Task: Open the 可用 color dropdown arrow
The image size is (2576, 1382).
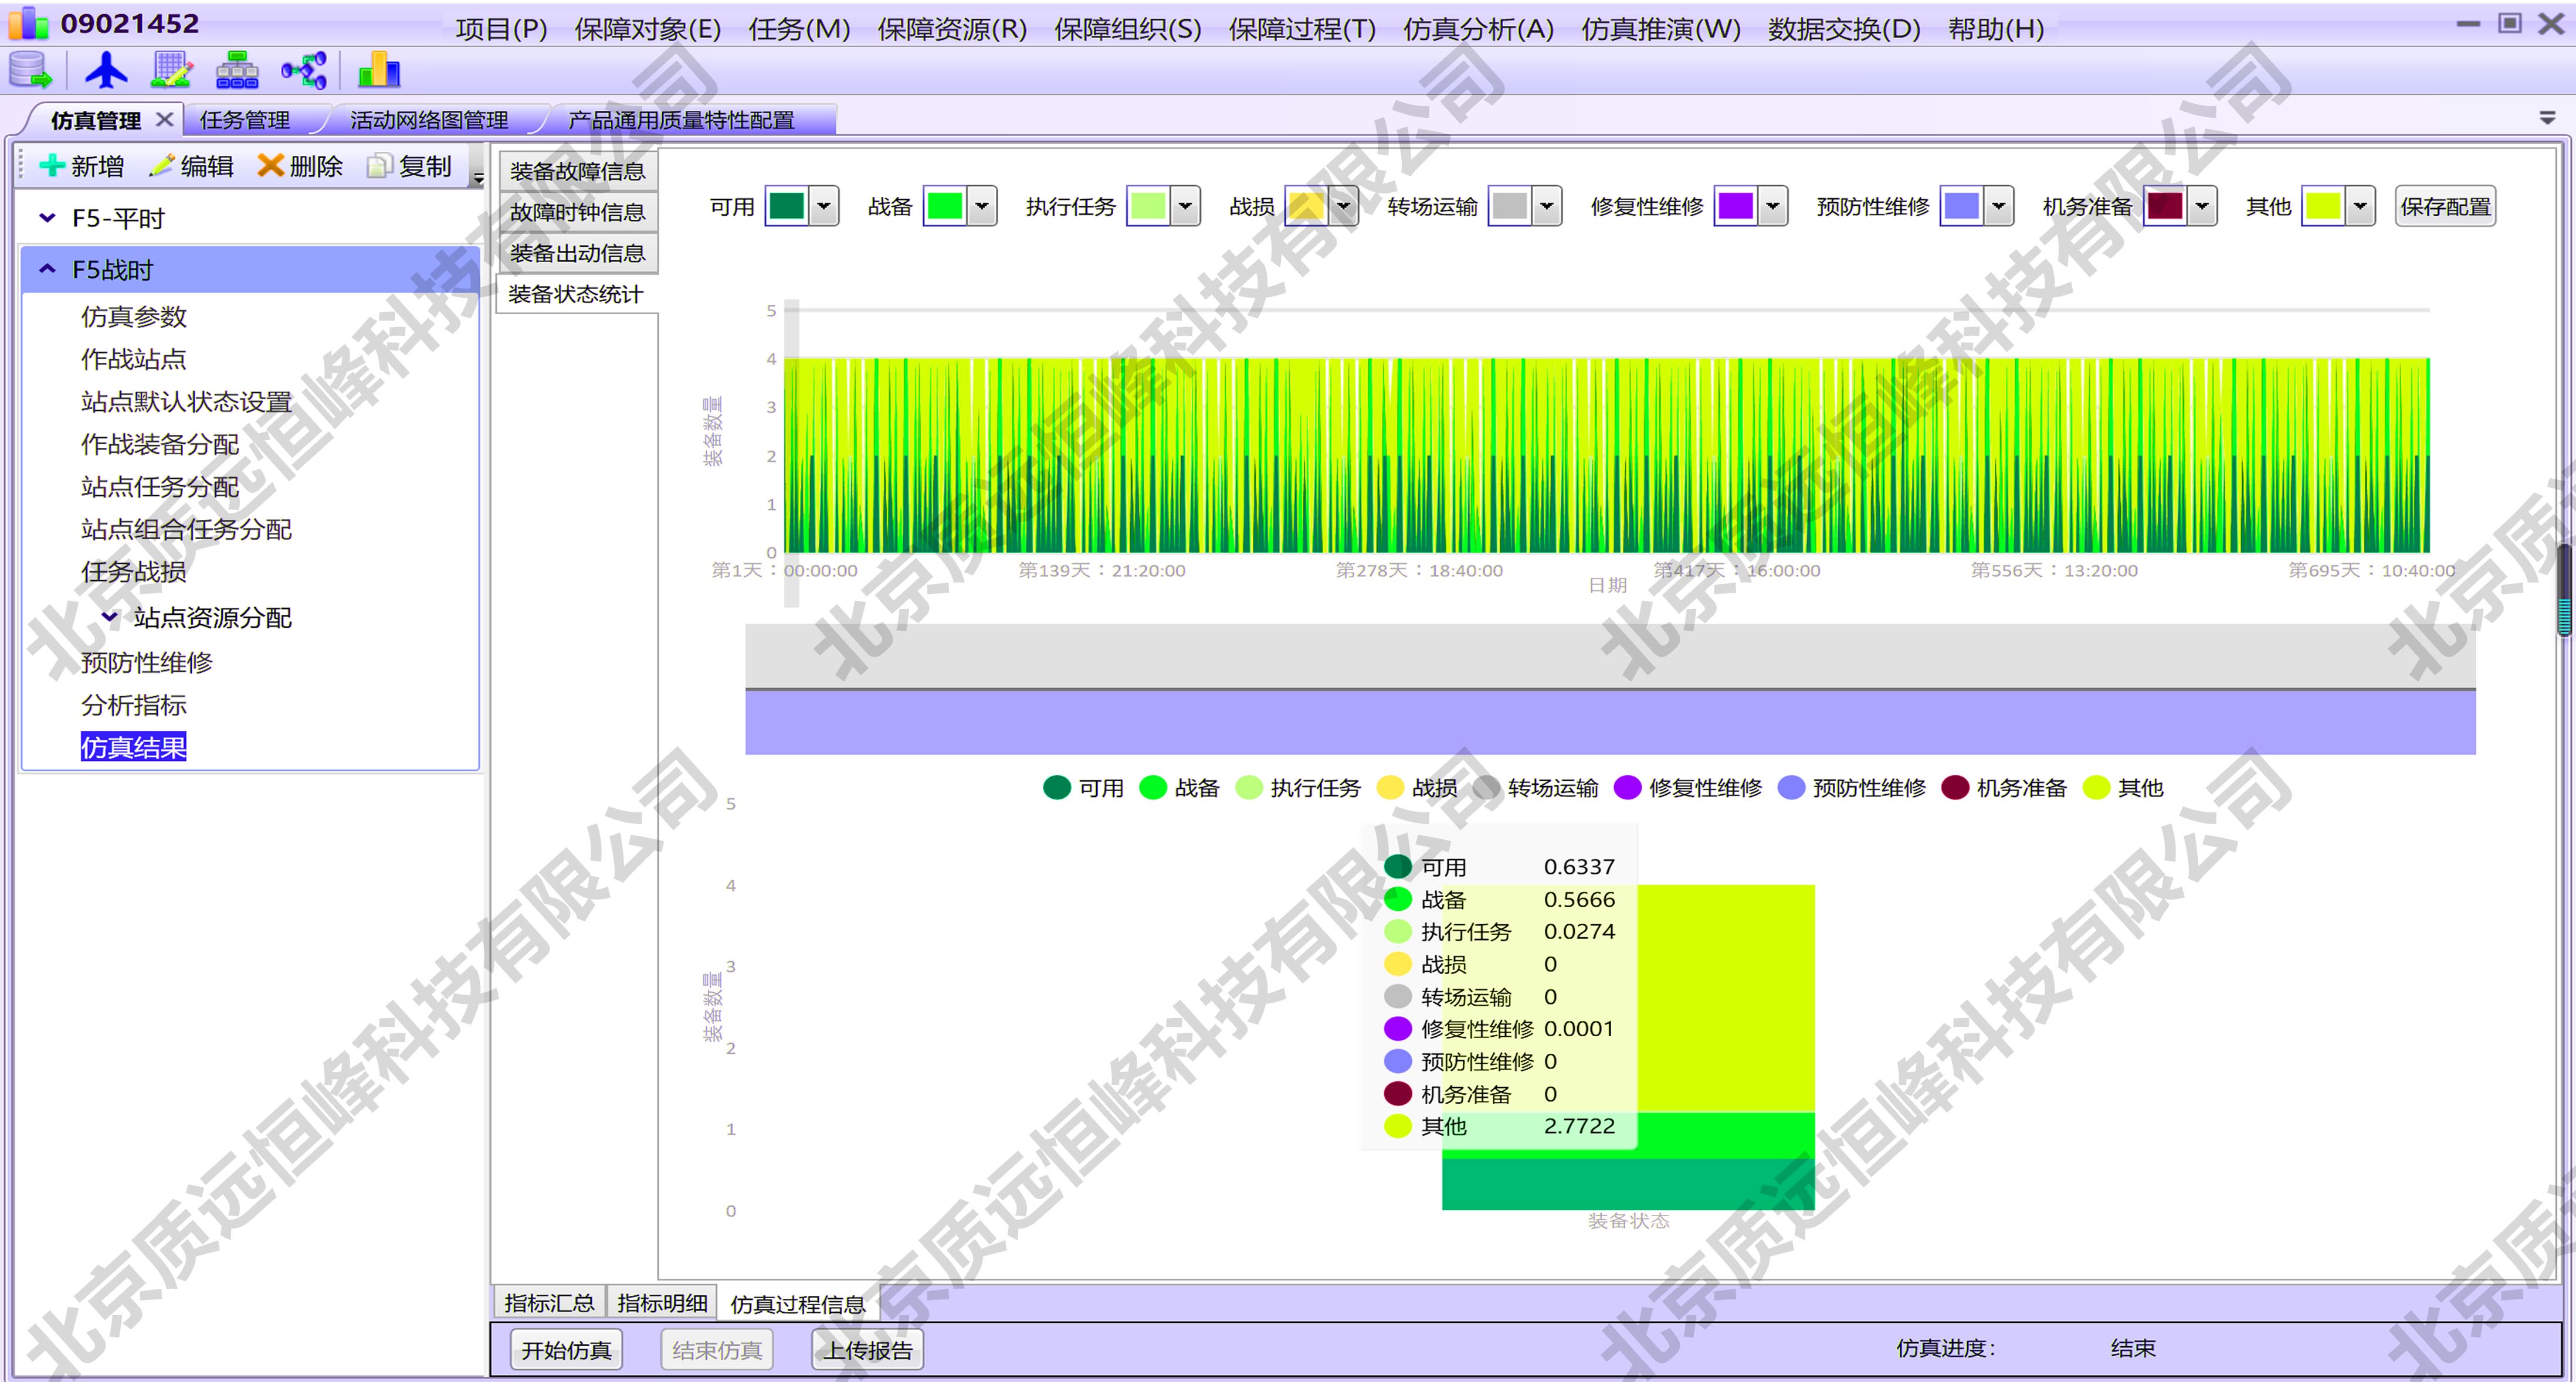Action: pyautogui.click(x=824, y=207)
